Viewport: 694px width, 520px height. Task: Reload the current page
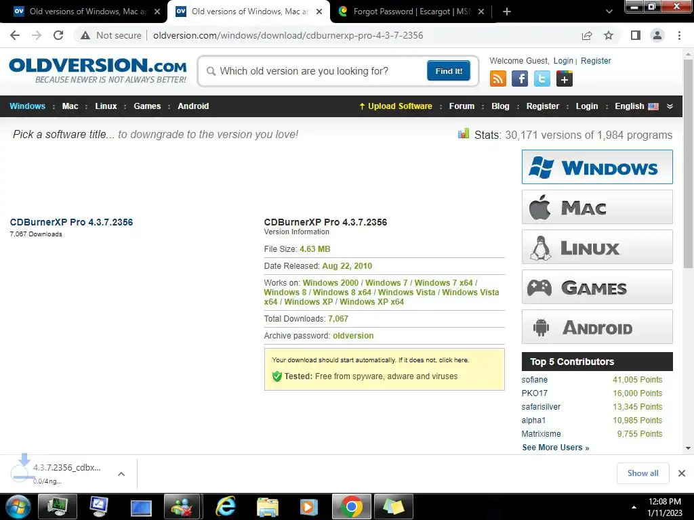coord(58,35)
